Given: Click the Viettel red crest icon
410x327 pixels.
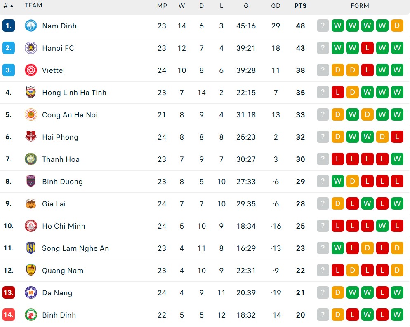Looking at the screenshot, I should point(31,70).
